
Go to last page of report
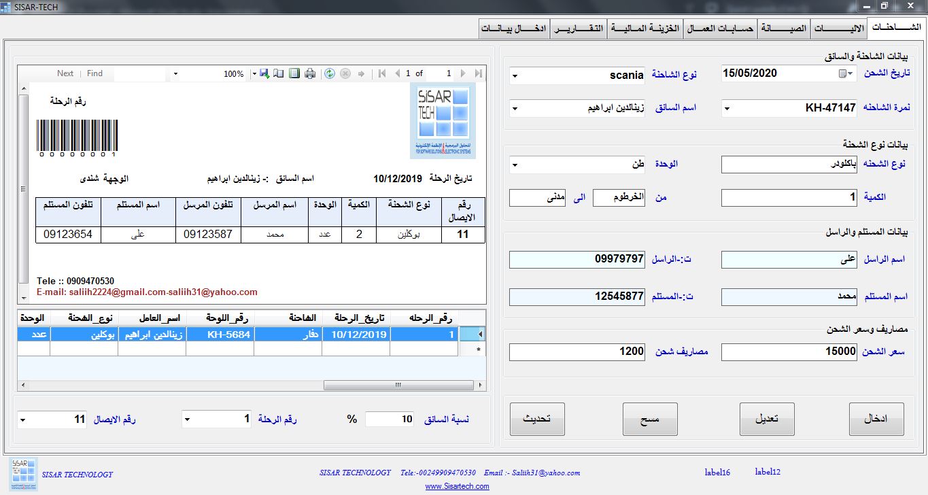pos(479,73)
